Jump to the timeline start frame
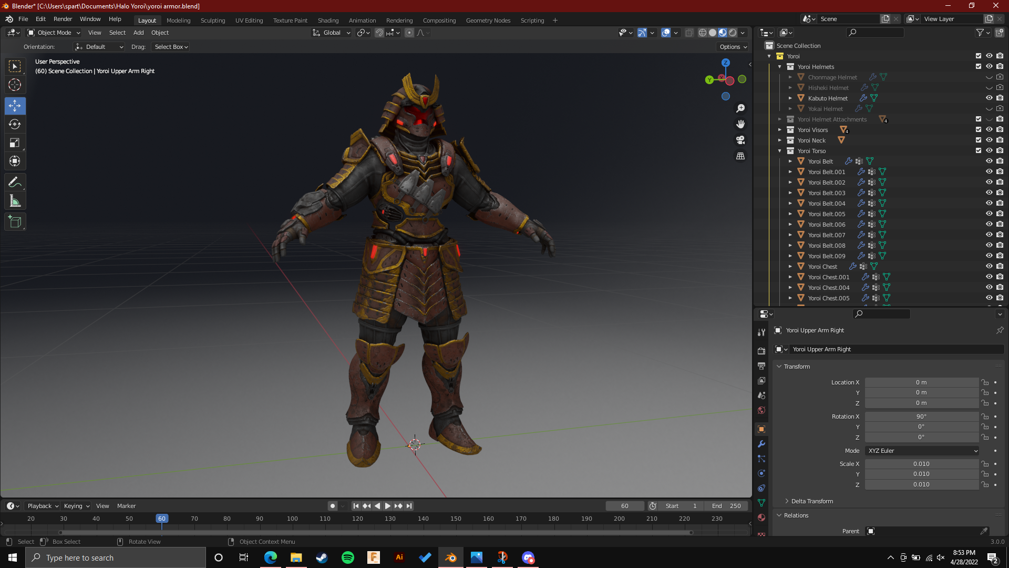The height and width of the screenshot is (568, 1009). tap(356, 506)
